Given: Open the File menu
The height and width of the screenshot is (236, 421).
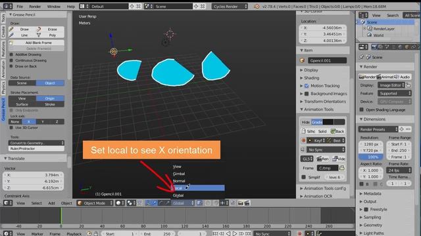Looking at the screenshot, I should tap(20, 7).
